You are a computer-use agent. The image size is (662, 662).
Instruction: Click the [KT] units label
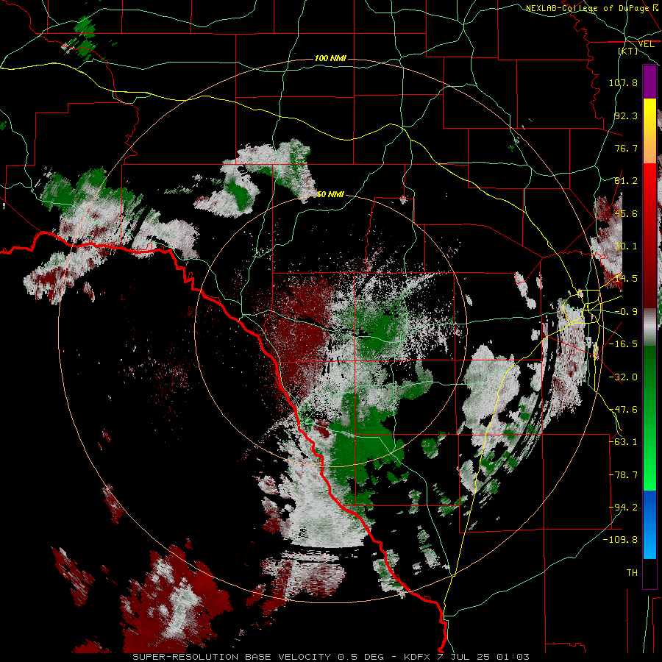click(628, 51)
